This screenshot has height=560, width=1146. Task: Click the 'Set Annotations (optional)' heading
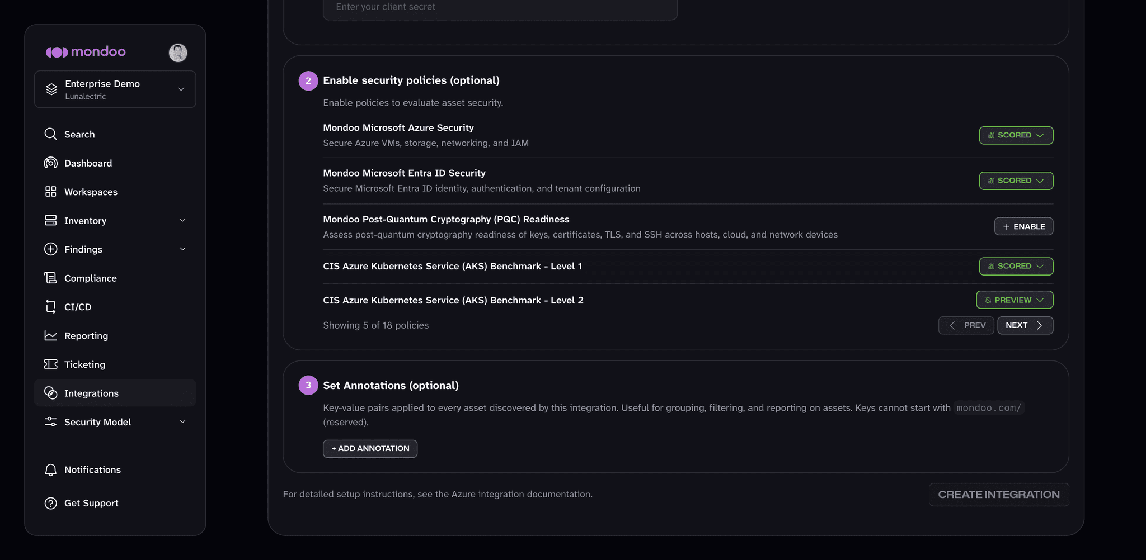point(391,386)
